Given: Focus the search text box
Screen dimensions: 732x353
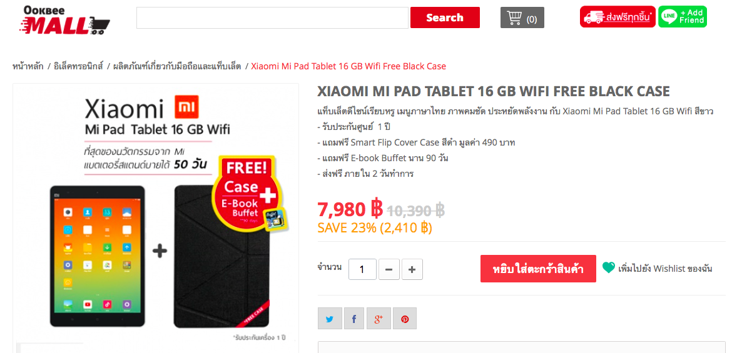Looking at the screenshot, I should tap(273, 17).
